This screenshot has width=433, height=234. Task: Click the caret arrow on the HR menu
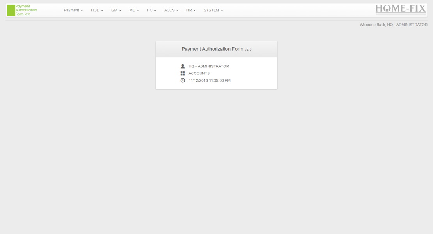coord(195,10)
